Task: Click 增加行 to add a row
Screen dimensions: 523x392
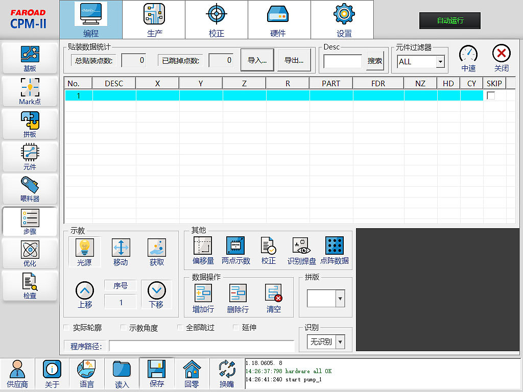Action: [x=203, y=298]
